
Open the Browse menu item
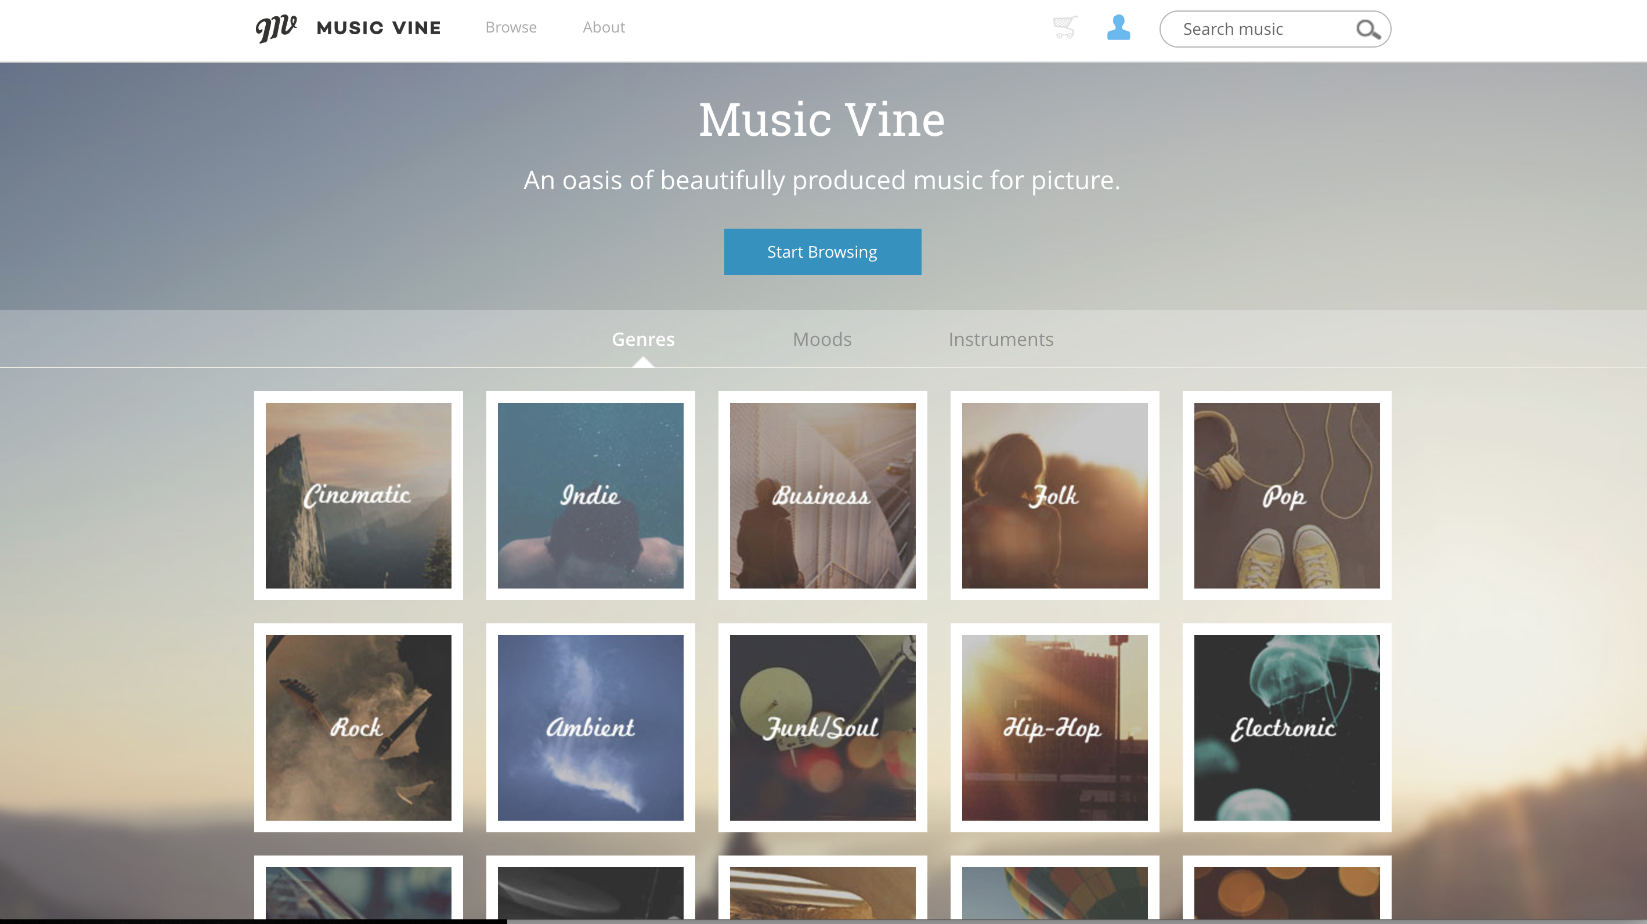pyautogui.click(x=511, y=27)
